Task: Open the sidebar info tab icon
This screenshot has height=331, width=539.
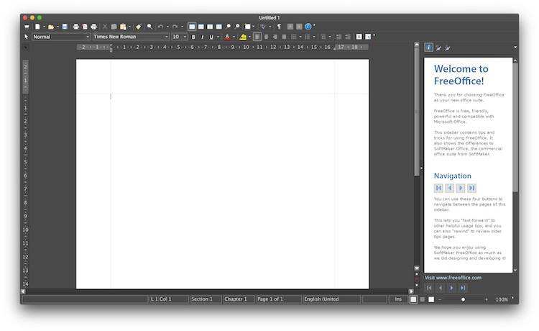Action: 429,47
